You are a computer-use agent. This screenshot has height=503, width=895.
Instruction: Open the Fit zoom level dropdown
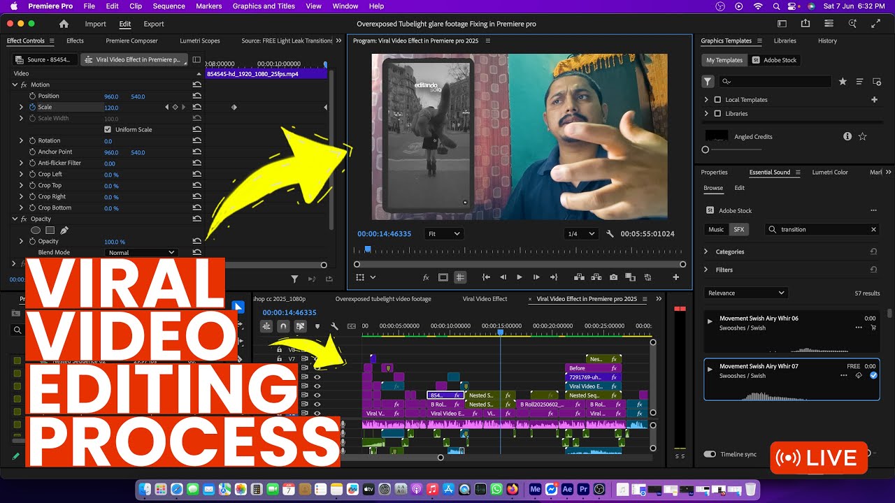coord(444,234)
